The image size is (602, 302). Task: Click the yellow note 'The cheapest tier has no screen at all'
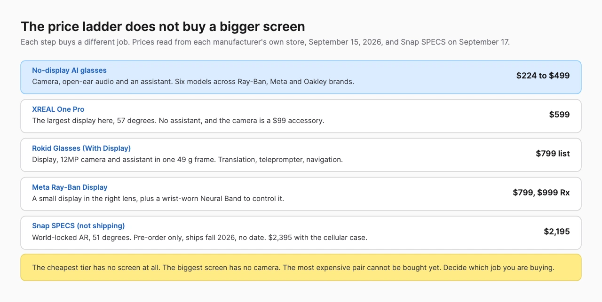tap(301, 268)
